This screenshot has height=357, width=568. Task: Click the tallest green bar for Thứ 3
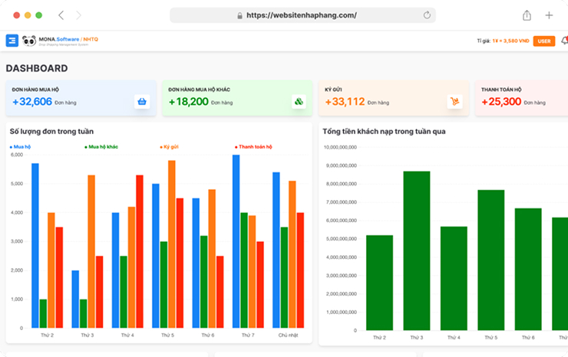417,251
